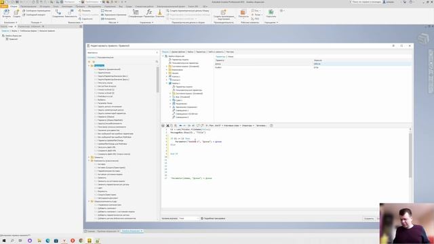Click the Заголовок button in editor toolbar
The image size is (434, 244).
[x=261, y=125]
